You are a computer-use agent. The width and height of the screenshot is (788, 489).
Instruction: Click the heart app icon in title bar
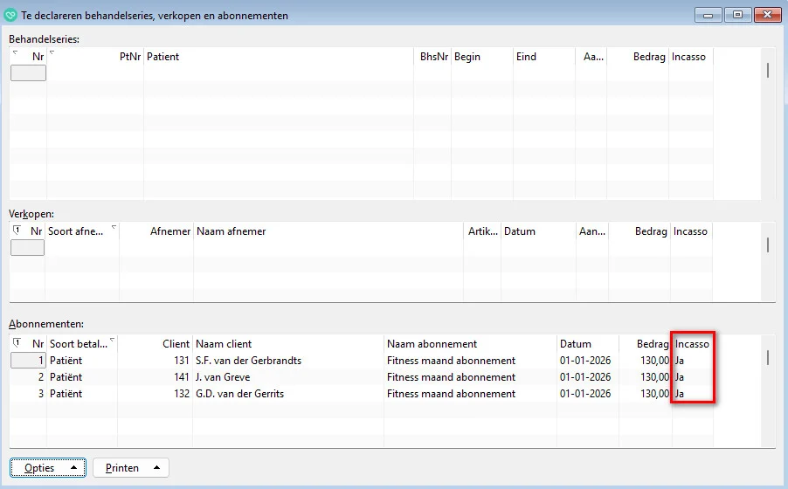pos(11,15)
